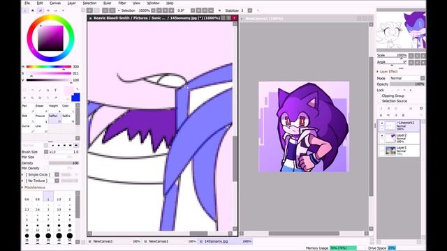
Task: Expand the No Texture brush section
Action: [22, 181]
